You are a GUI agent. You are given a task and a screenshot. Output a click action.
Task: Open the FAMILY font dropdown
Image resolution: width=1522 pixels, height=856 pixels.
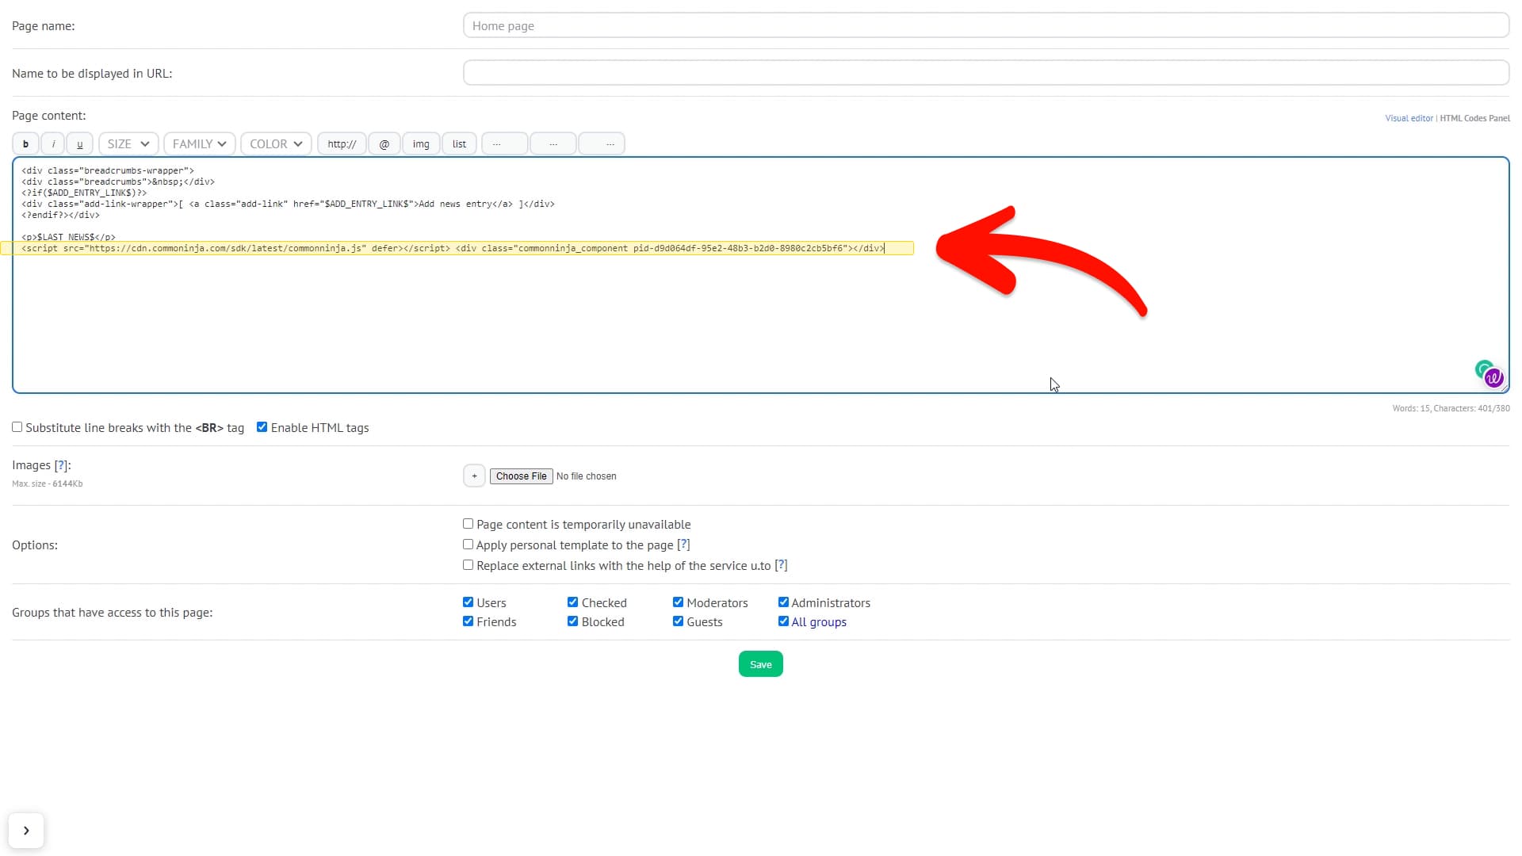200,144
